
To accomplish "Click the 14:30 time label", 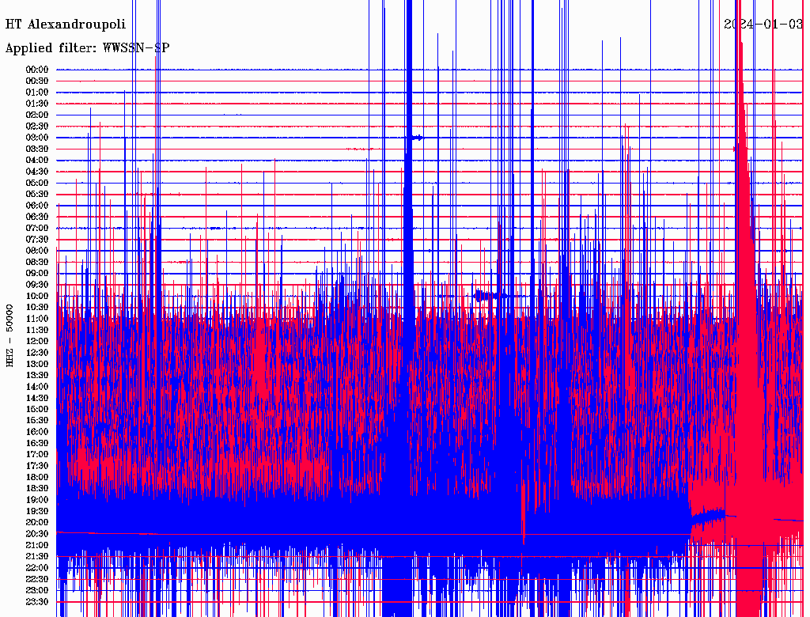I will (x=37, y=399).
